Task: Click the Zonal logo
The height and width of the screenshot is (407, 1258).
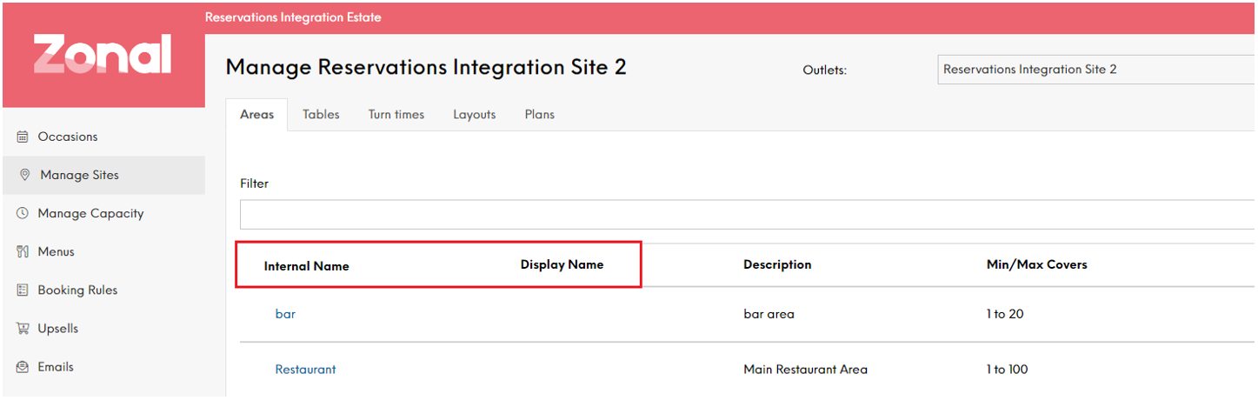Action: (103, 55)
